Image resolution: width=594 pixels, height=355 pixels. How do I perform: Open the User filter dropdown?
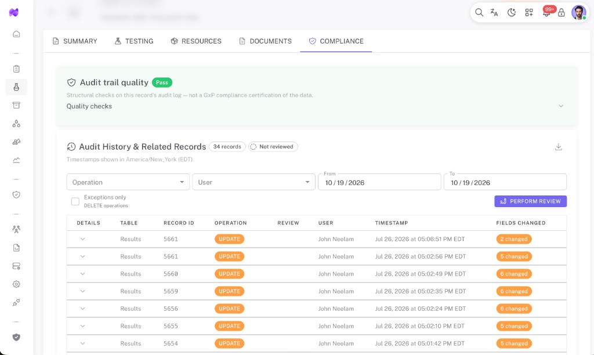[x=254, y=182]
